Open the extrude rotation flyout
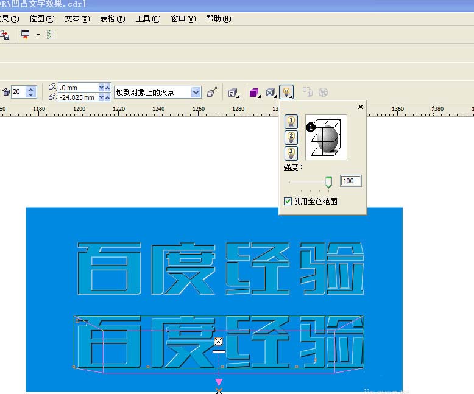The width and height of the screenshot is (474, 394). point(234,93)
